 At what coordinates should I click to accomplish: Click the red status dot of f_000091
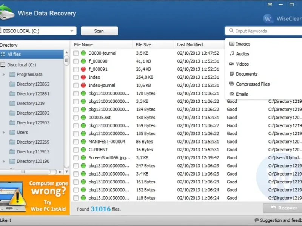point(83,69)
